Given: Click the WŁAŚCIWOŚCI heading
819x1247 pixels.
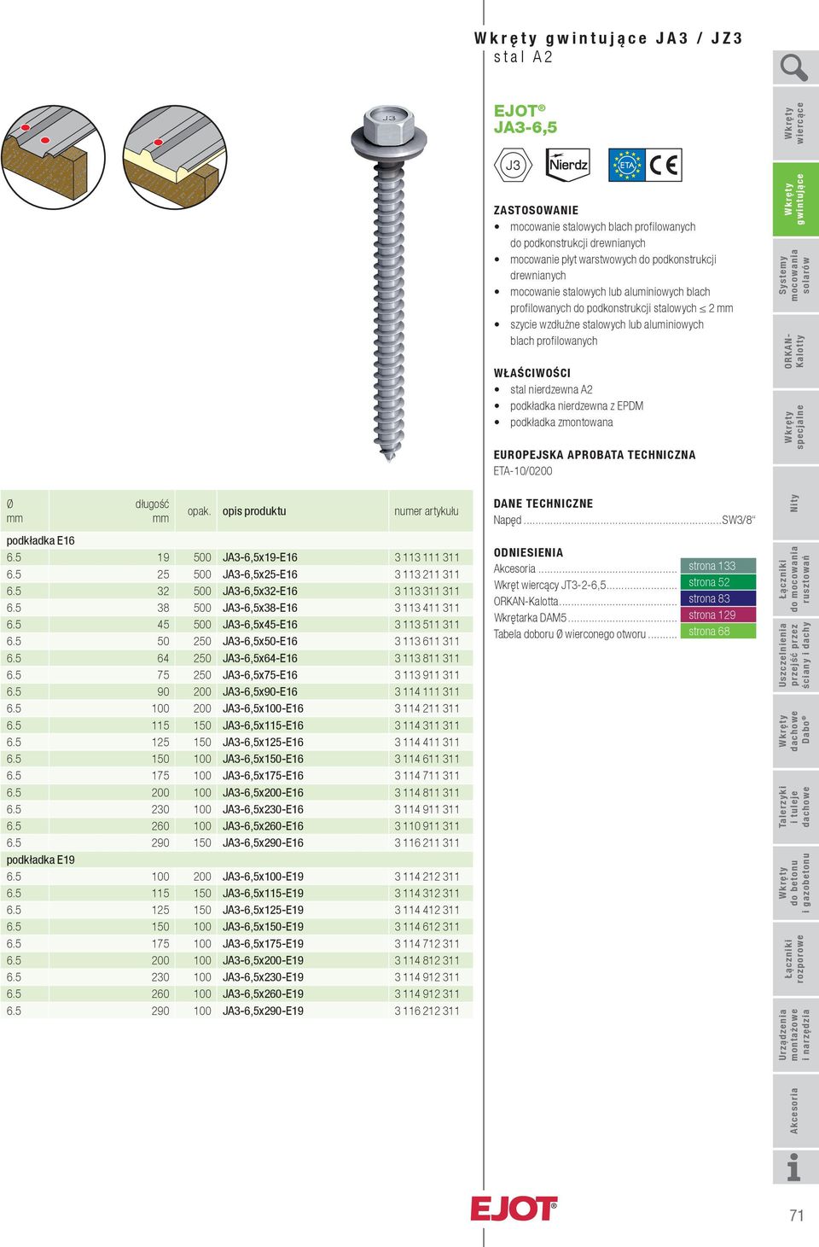Looking at the screenshot, I should click(x=532, y=373).
